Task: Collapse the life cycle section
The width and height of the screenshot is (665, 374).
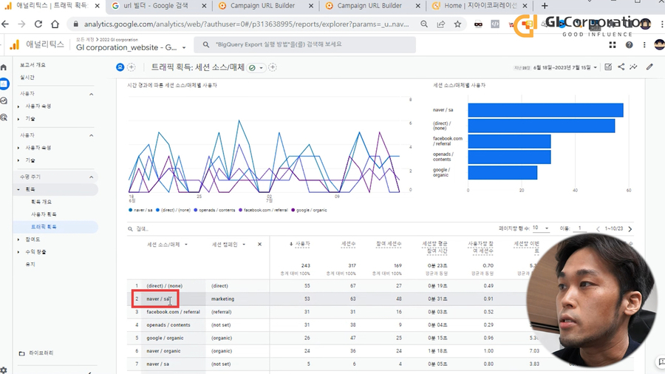Action: coord(91,177)
